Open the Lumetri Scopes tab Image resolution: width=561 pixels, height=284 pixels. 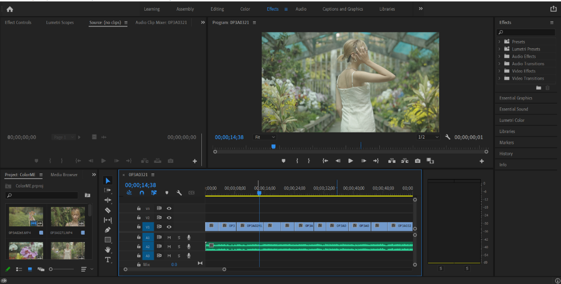60,22
